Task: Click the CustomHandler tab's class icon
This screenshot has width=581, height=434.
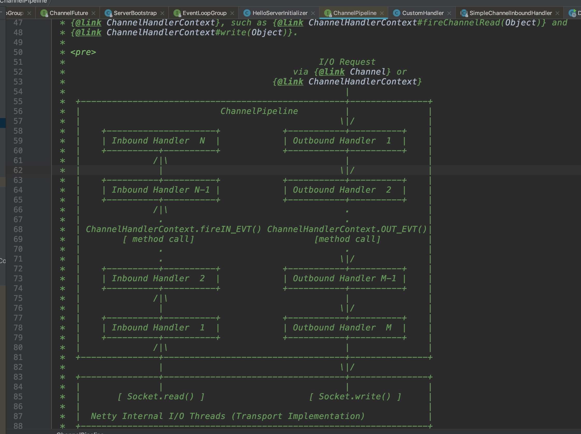Action: pos(396,13)
